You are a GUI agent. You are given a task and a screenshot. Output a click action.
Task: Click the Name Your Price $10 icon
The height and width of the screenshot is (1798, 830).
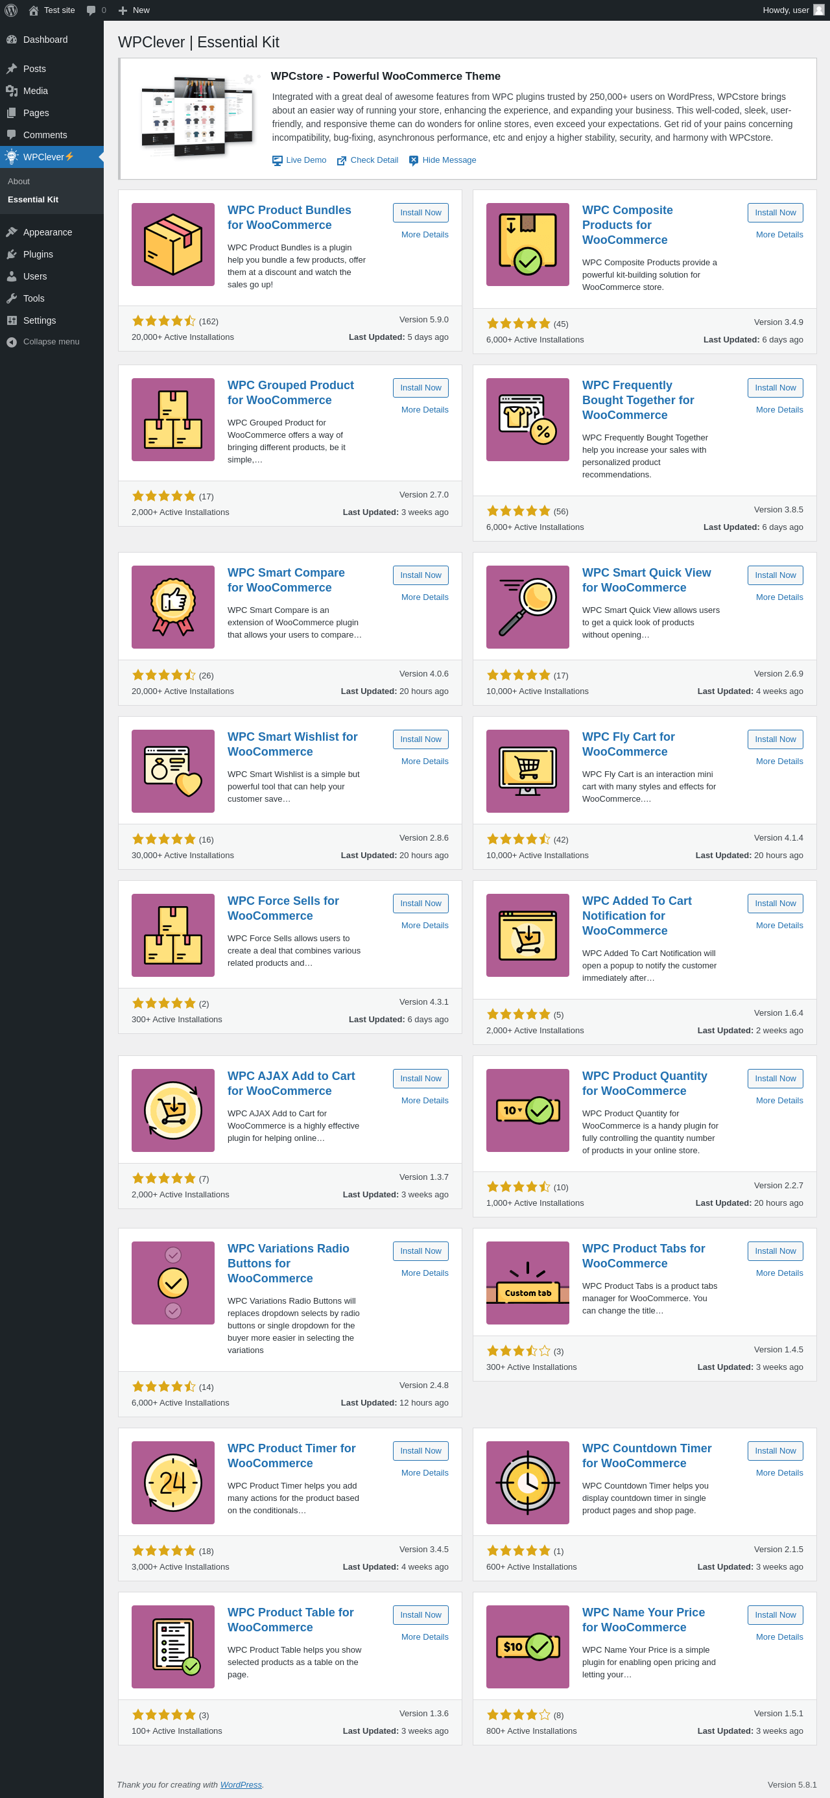528,1646
